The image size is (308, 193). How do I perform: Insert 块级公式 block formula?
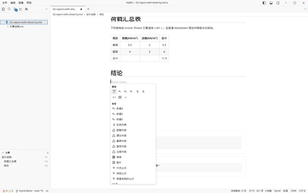point(133,173)
